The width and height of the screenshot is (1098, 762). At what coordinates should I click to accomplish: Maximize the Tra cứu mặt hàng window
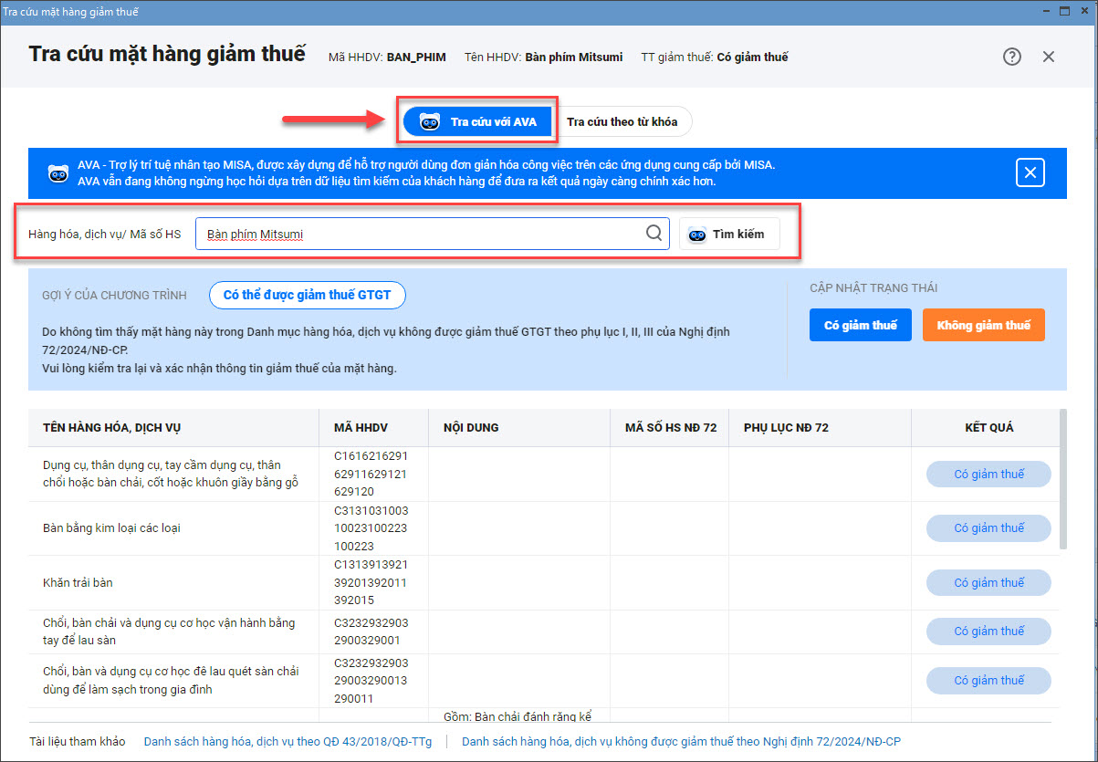[x=1062, y=12]
